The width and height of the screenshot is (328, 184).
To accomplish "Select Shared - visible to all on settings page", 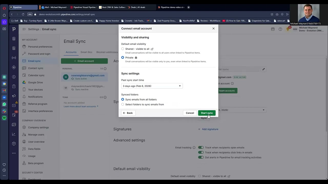I will (x=200, y=176).
